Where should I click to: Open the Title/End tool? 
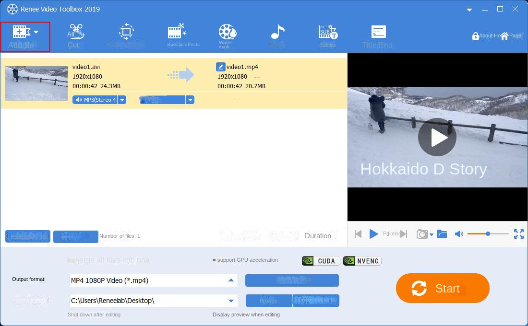[378, 36]
